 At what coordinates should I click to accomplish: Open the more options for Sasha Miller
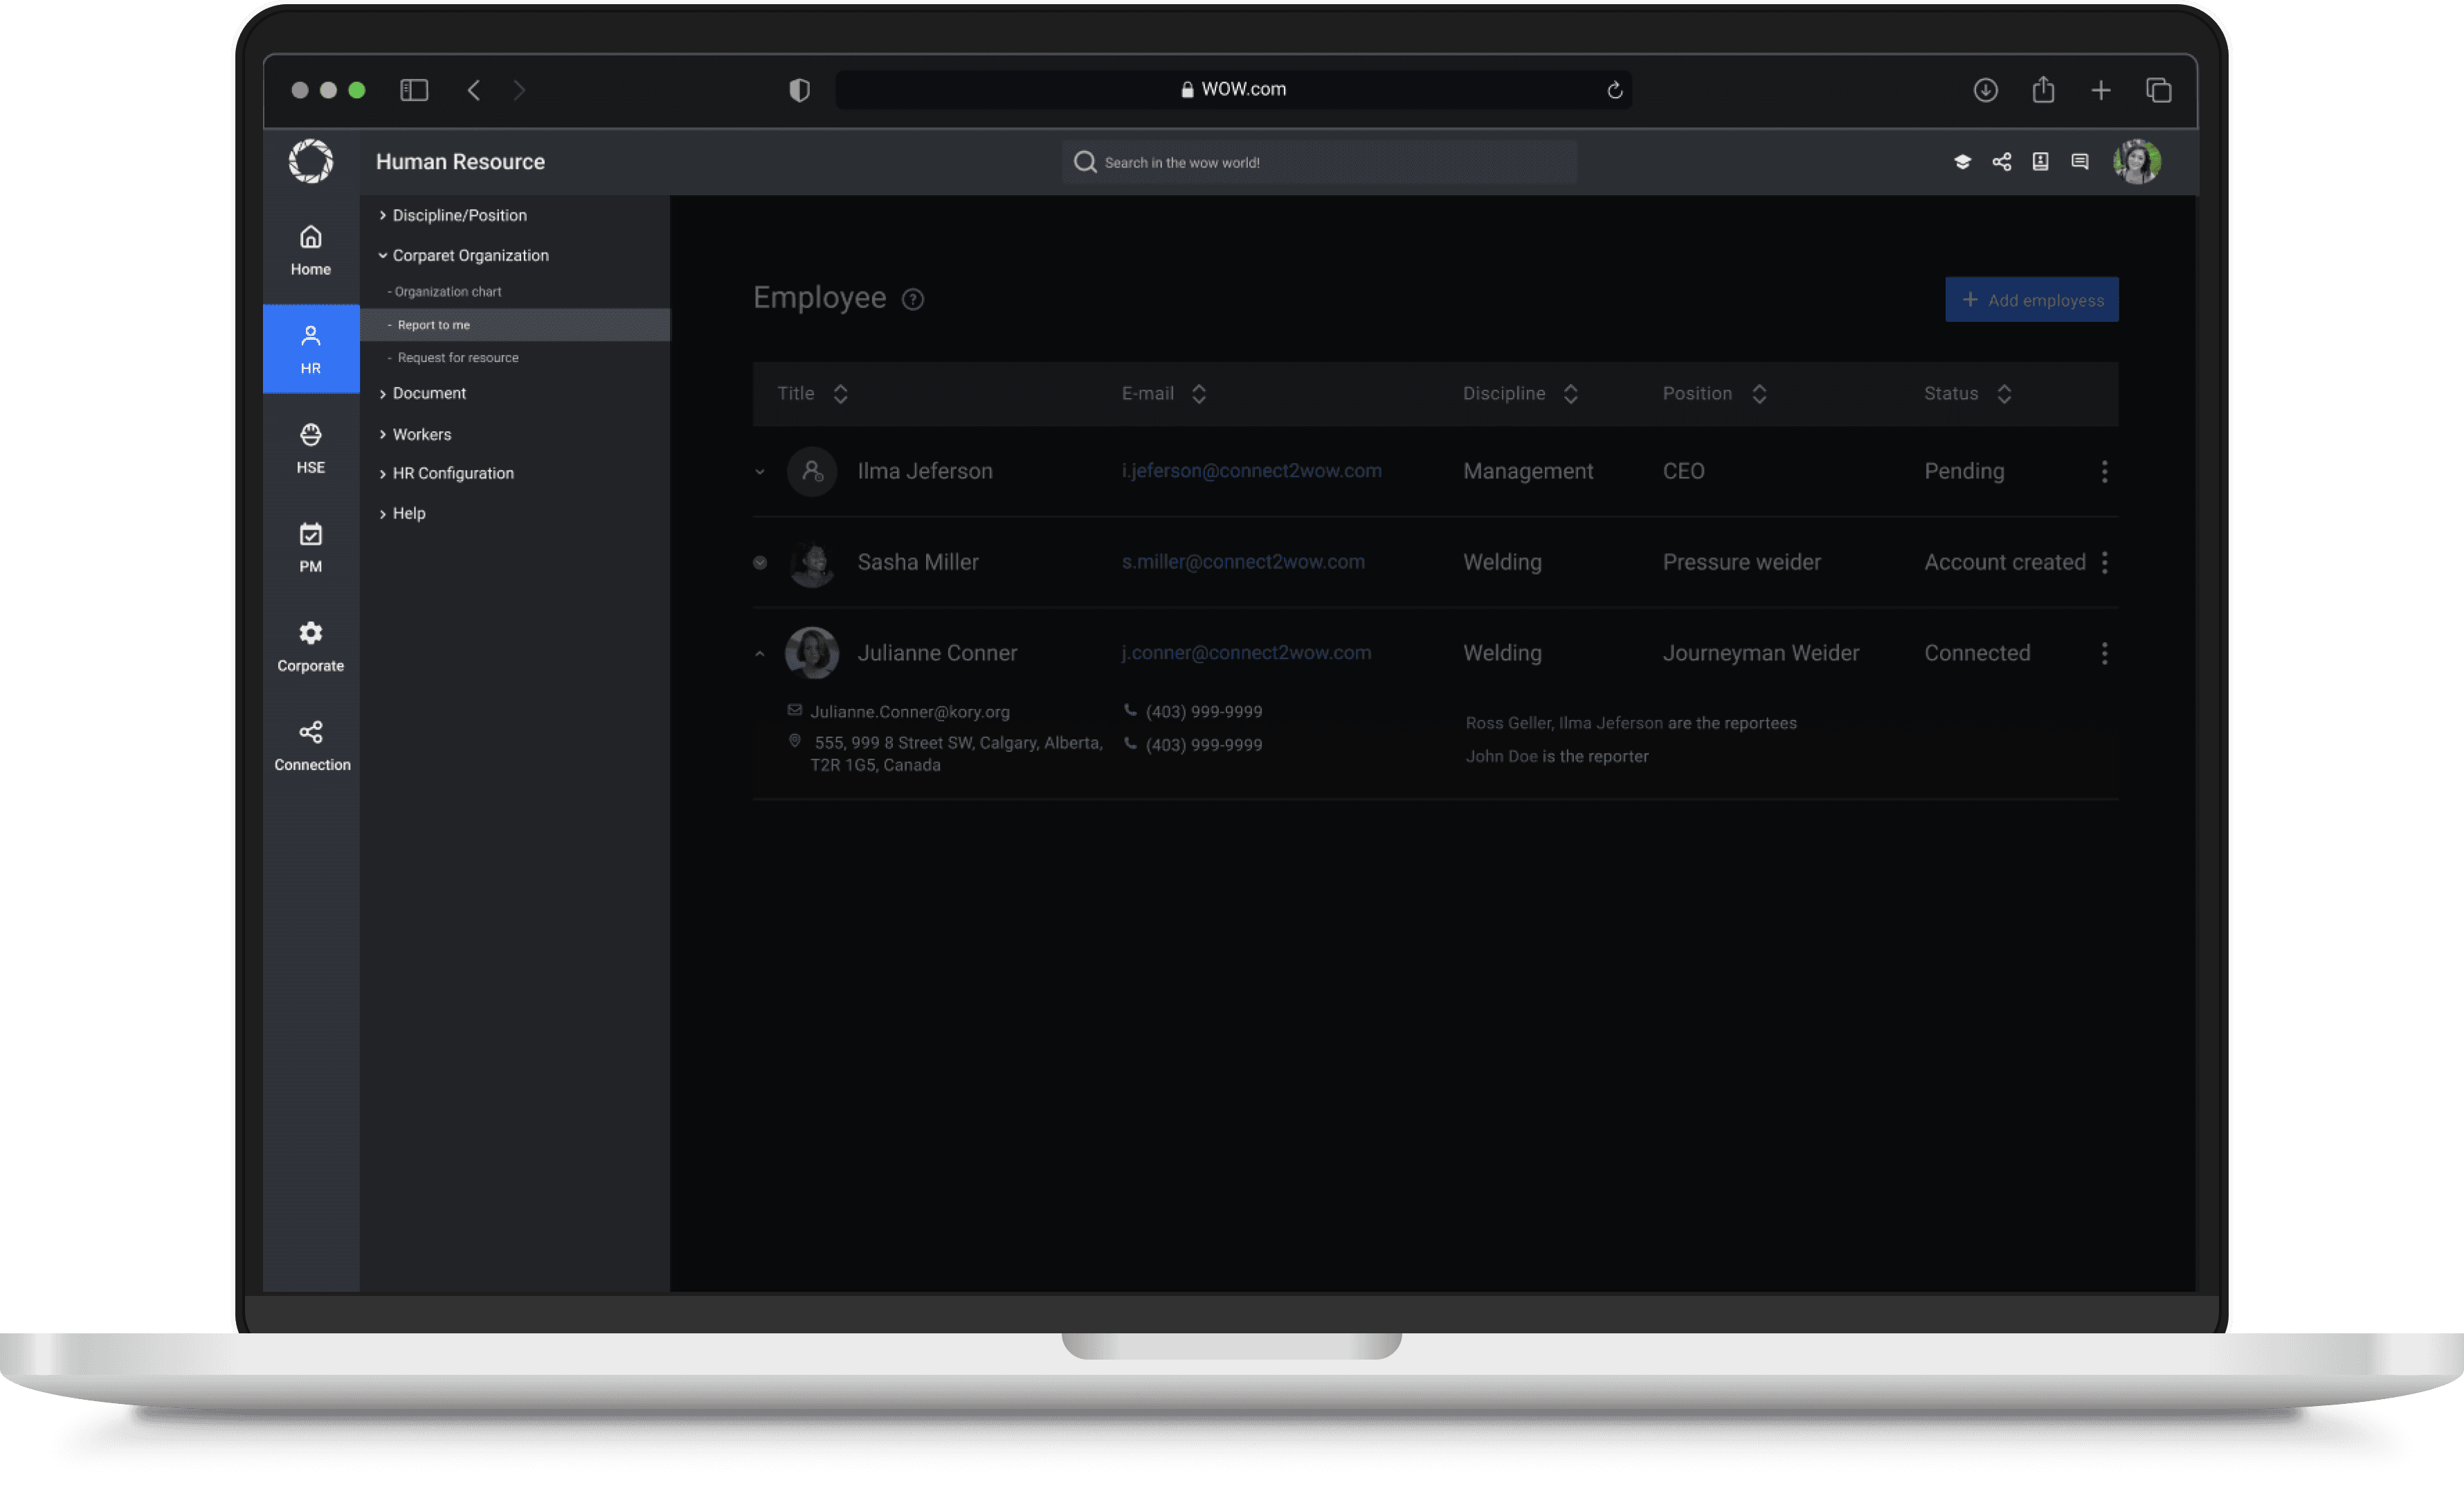pyautogui.click(x=2104, y=562)
